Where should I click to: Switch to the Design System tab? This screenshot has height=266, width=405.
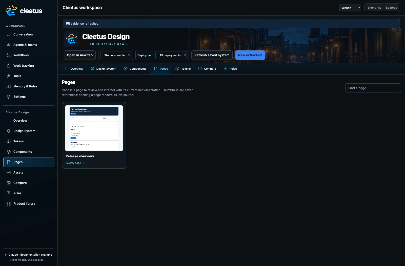coord(103,69)
